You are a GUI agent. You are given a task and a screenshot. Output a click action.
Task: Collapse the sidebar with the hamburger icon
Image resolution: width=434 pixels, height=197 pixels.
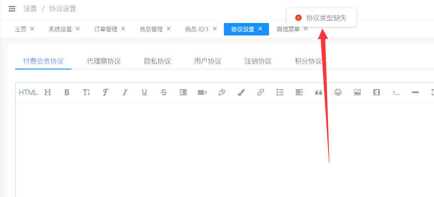click(x=12, y=9)
